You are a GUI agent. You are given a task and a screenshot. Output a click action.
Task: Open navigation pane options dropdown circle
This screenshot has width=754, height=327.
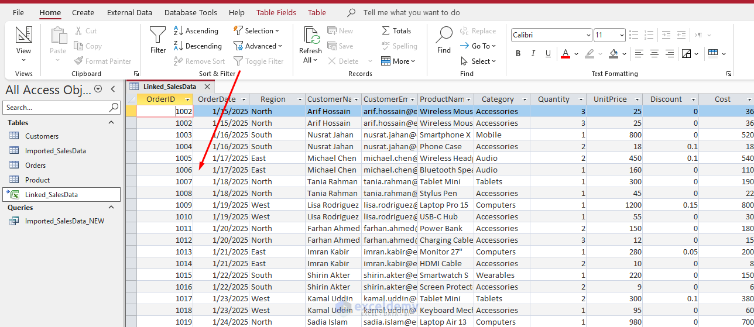(98, 89)
